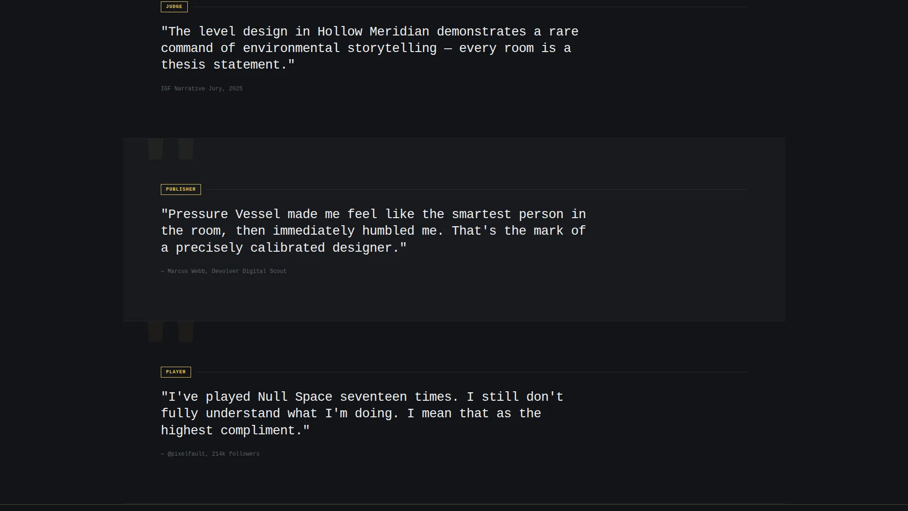908x511 pixels.
Task: Select the PUBLISHER badge label
Action: 181,189
